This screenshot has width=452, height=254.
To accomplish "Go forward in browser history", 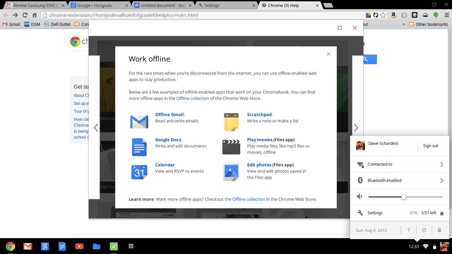I will [x=15, y=15].
